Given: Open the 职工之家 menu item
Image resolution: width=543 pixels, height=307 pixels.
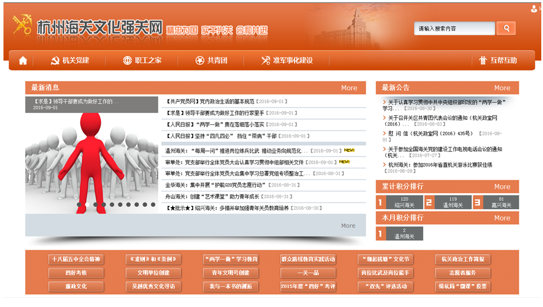Looking at the screenshot, I should tap(148, 61).
